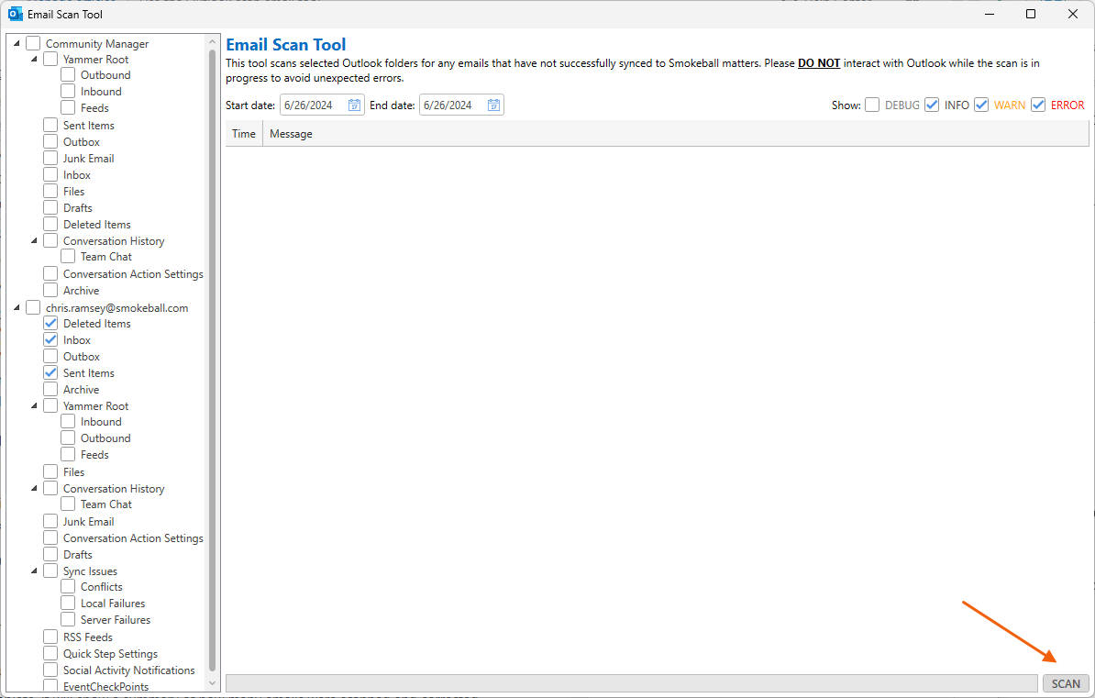Viewport: 1095px width, 698px height.
Task: Select the Social Activity Notifications folder label
Action: click(129, 670)
